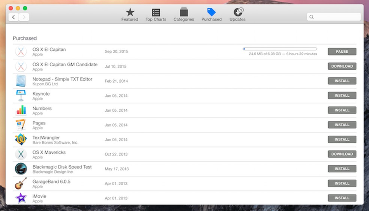Click the Feb 21, 2014 purchase date
This screenshot has height=211, width=369.
(116, 81)
